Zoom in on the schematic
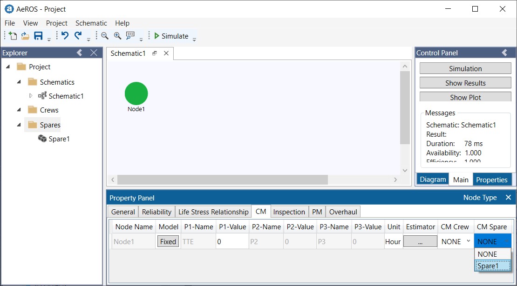The image size is (517, 286). pos(117,36)
